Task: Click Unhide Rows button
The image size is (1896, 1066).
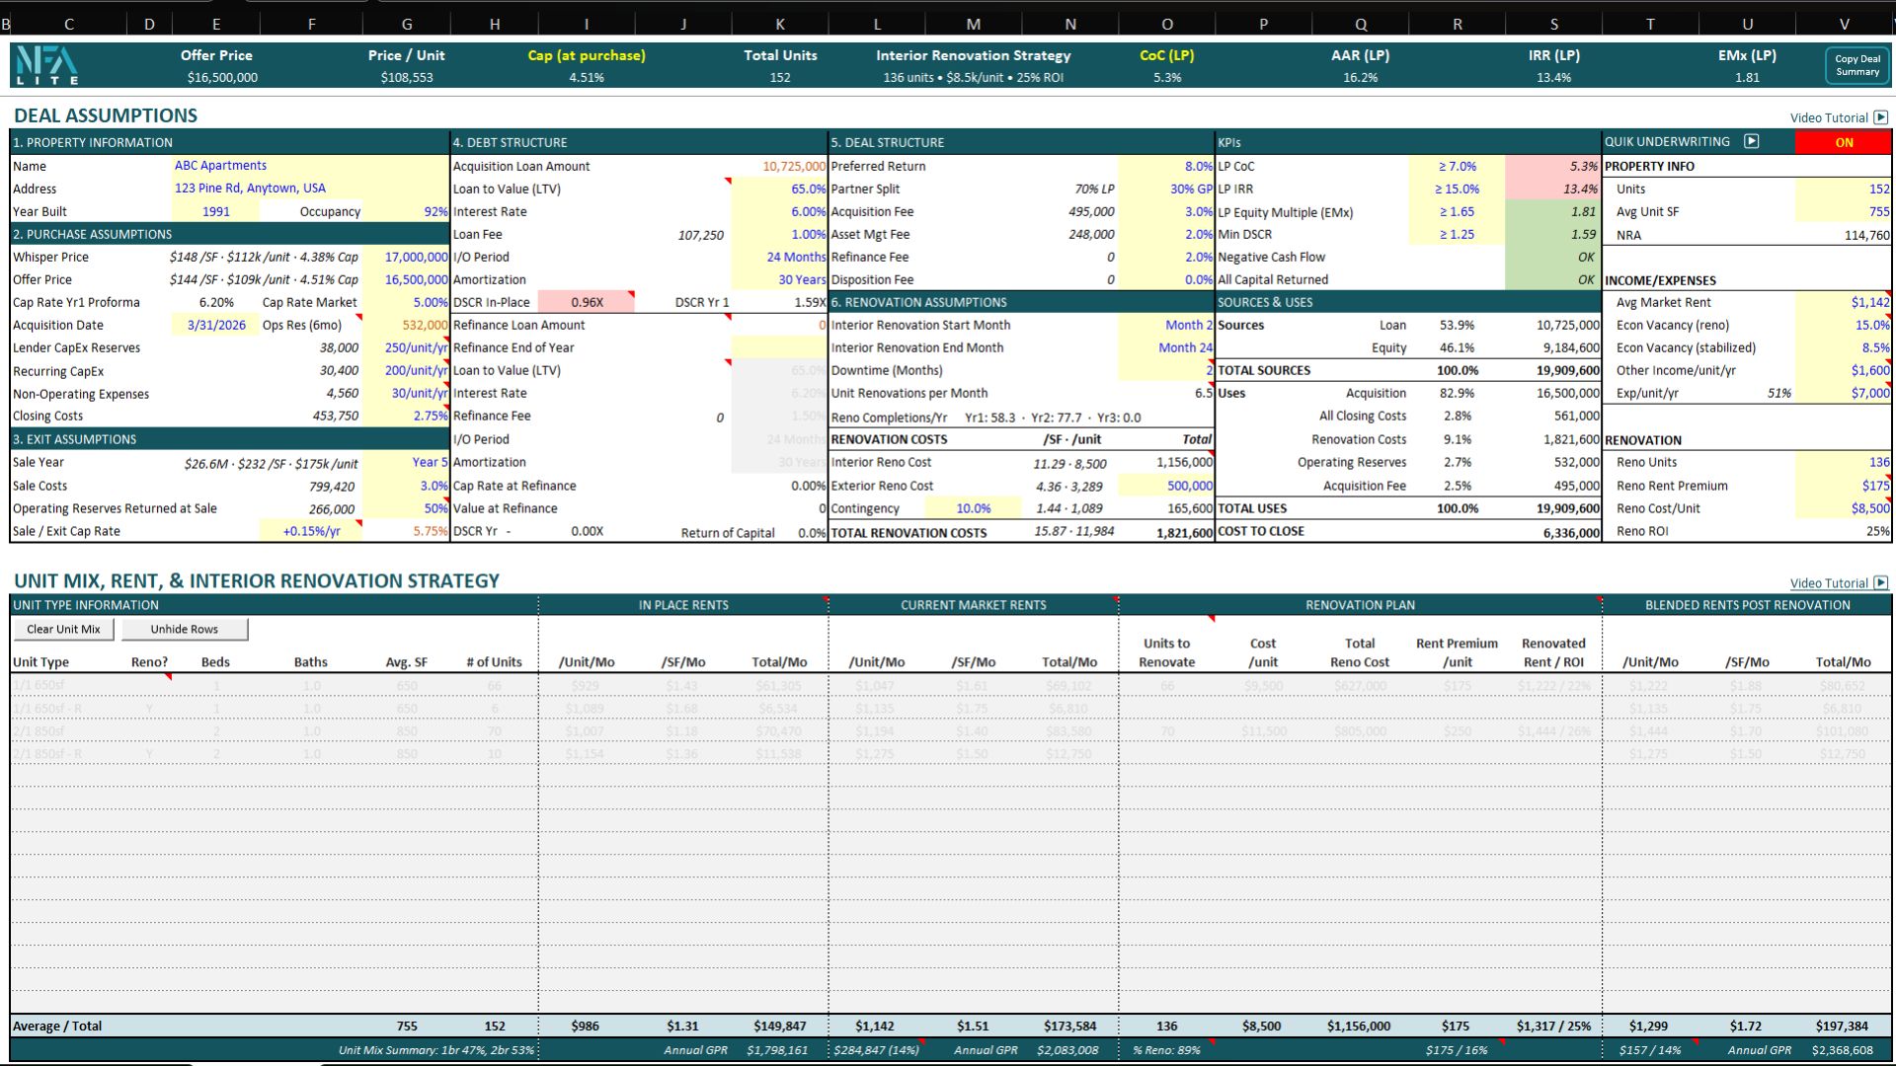Action: [x=184, y=630]
